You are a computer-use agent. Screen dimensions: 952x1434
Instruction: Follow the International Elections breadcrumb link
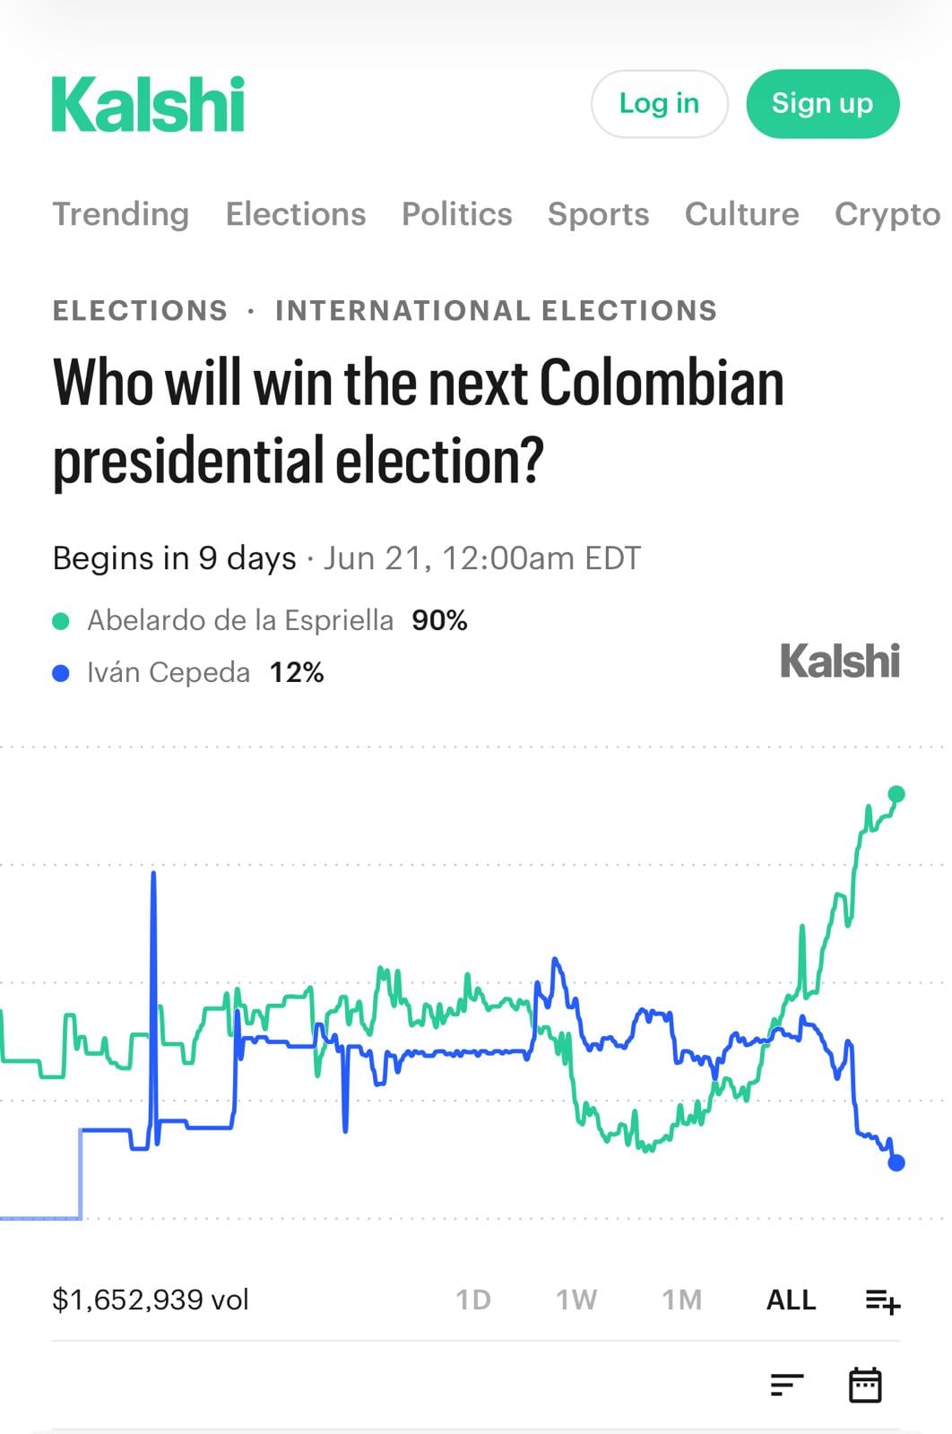(497, 310)
